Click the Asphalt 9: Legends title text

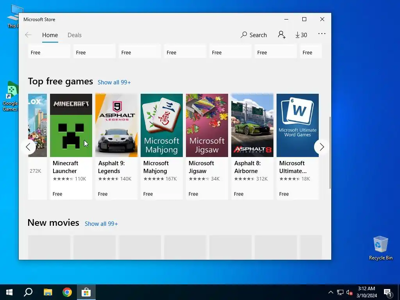click(111, 167)
